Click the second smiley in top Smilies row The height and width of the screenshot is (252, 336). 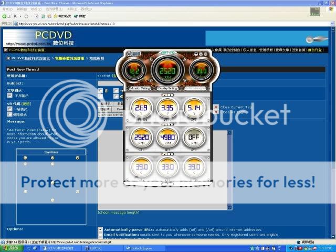click(52, 158)
